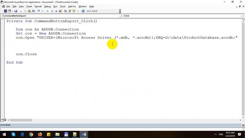The image size is (245, 138).
Task: Open Visual Basic Help question icon
Action: [x=83, y=11]
